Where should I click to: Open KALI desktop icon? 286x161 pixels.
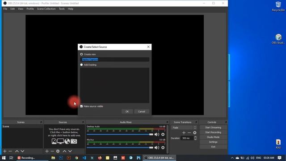[x=278, y=144]
